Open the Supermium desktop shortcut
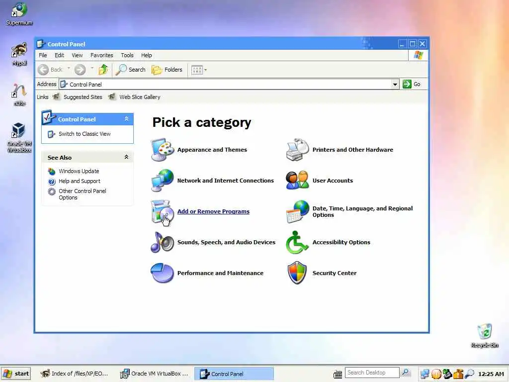The width and height of the screenshot is (509, 382). point(19,14)
